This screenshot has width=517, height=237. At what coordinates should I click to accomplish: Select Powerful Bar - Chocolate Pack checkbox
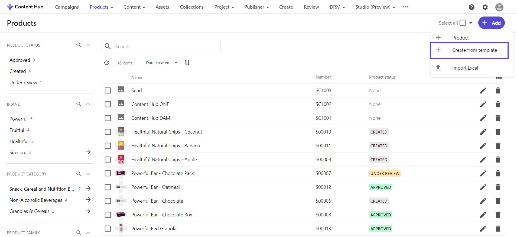tap(108, 173)
